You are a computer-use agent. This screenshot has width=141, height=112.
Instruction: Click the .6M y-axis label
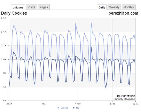coord(4,87)
